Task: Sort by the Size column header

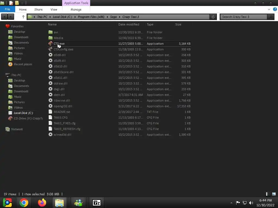Action: coord(178,24)
